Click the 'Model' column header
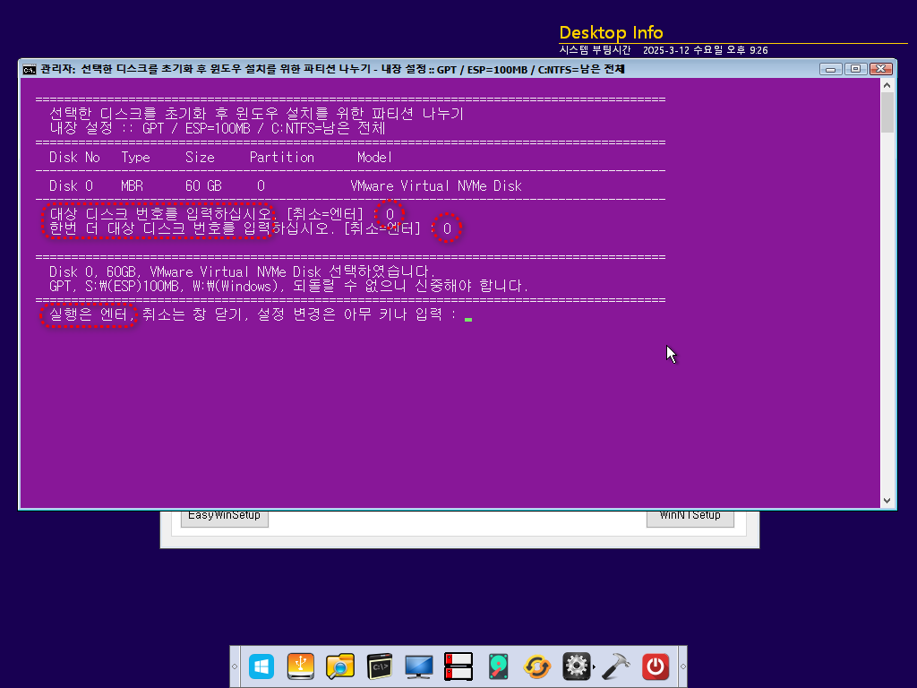 [374, 158]
